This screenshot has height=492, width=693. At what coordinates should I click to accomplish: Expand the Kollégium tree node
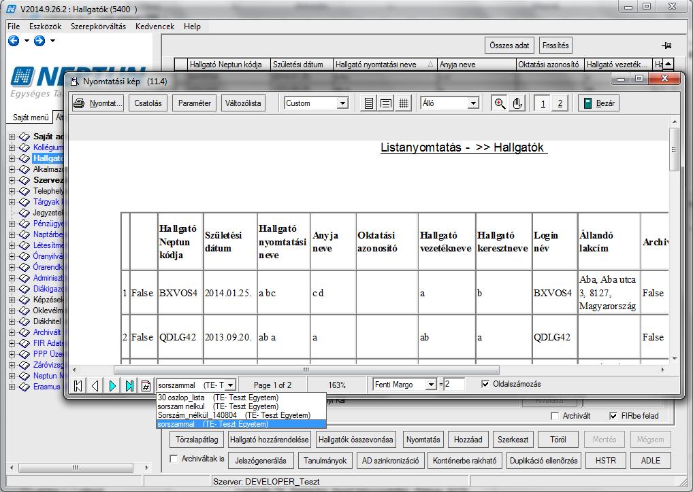(x=12, y=148)
